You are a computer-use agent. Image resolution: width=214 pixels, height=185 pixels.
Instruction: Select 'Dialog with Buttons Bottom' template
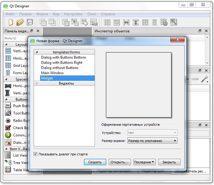[x=63, y=57]
